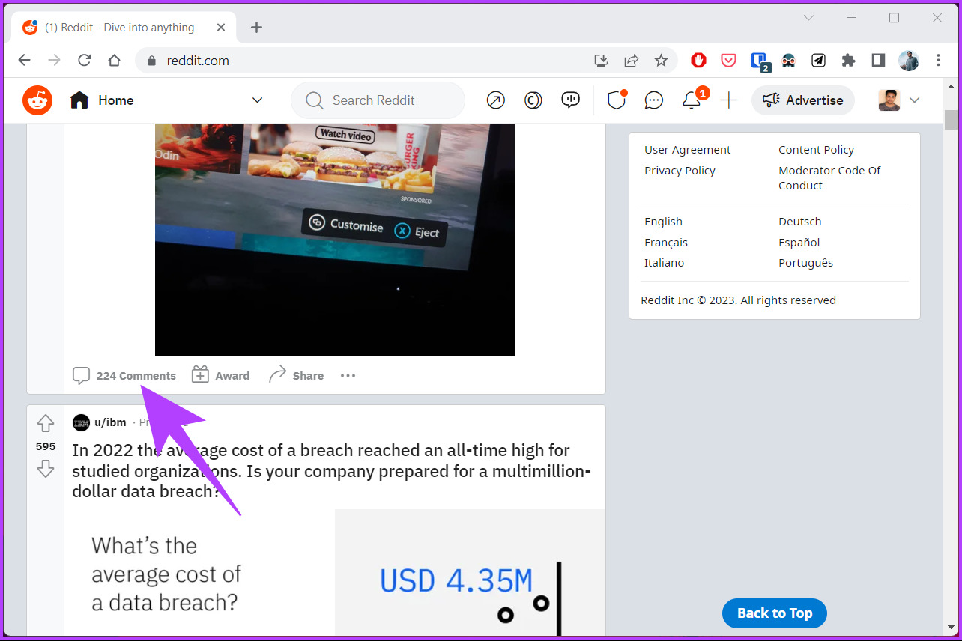Open Chrome's three-dot menu
The image size is (962, 641).
click(x=939, y=61)
